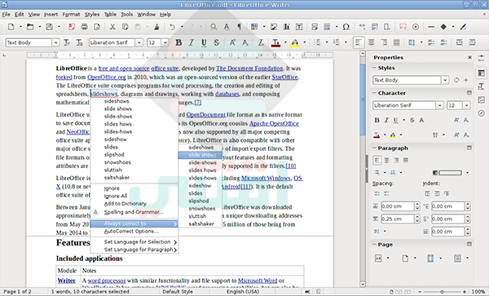Choose Ignore All in context menu

pos(134,196)
